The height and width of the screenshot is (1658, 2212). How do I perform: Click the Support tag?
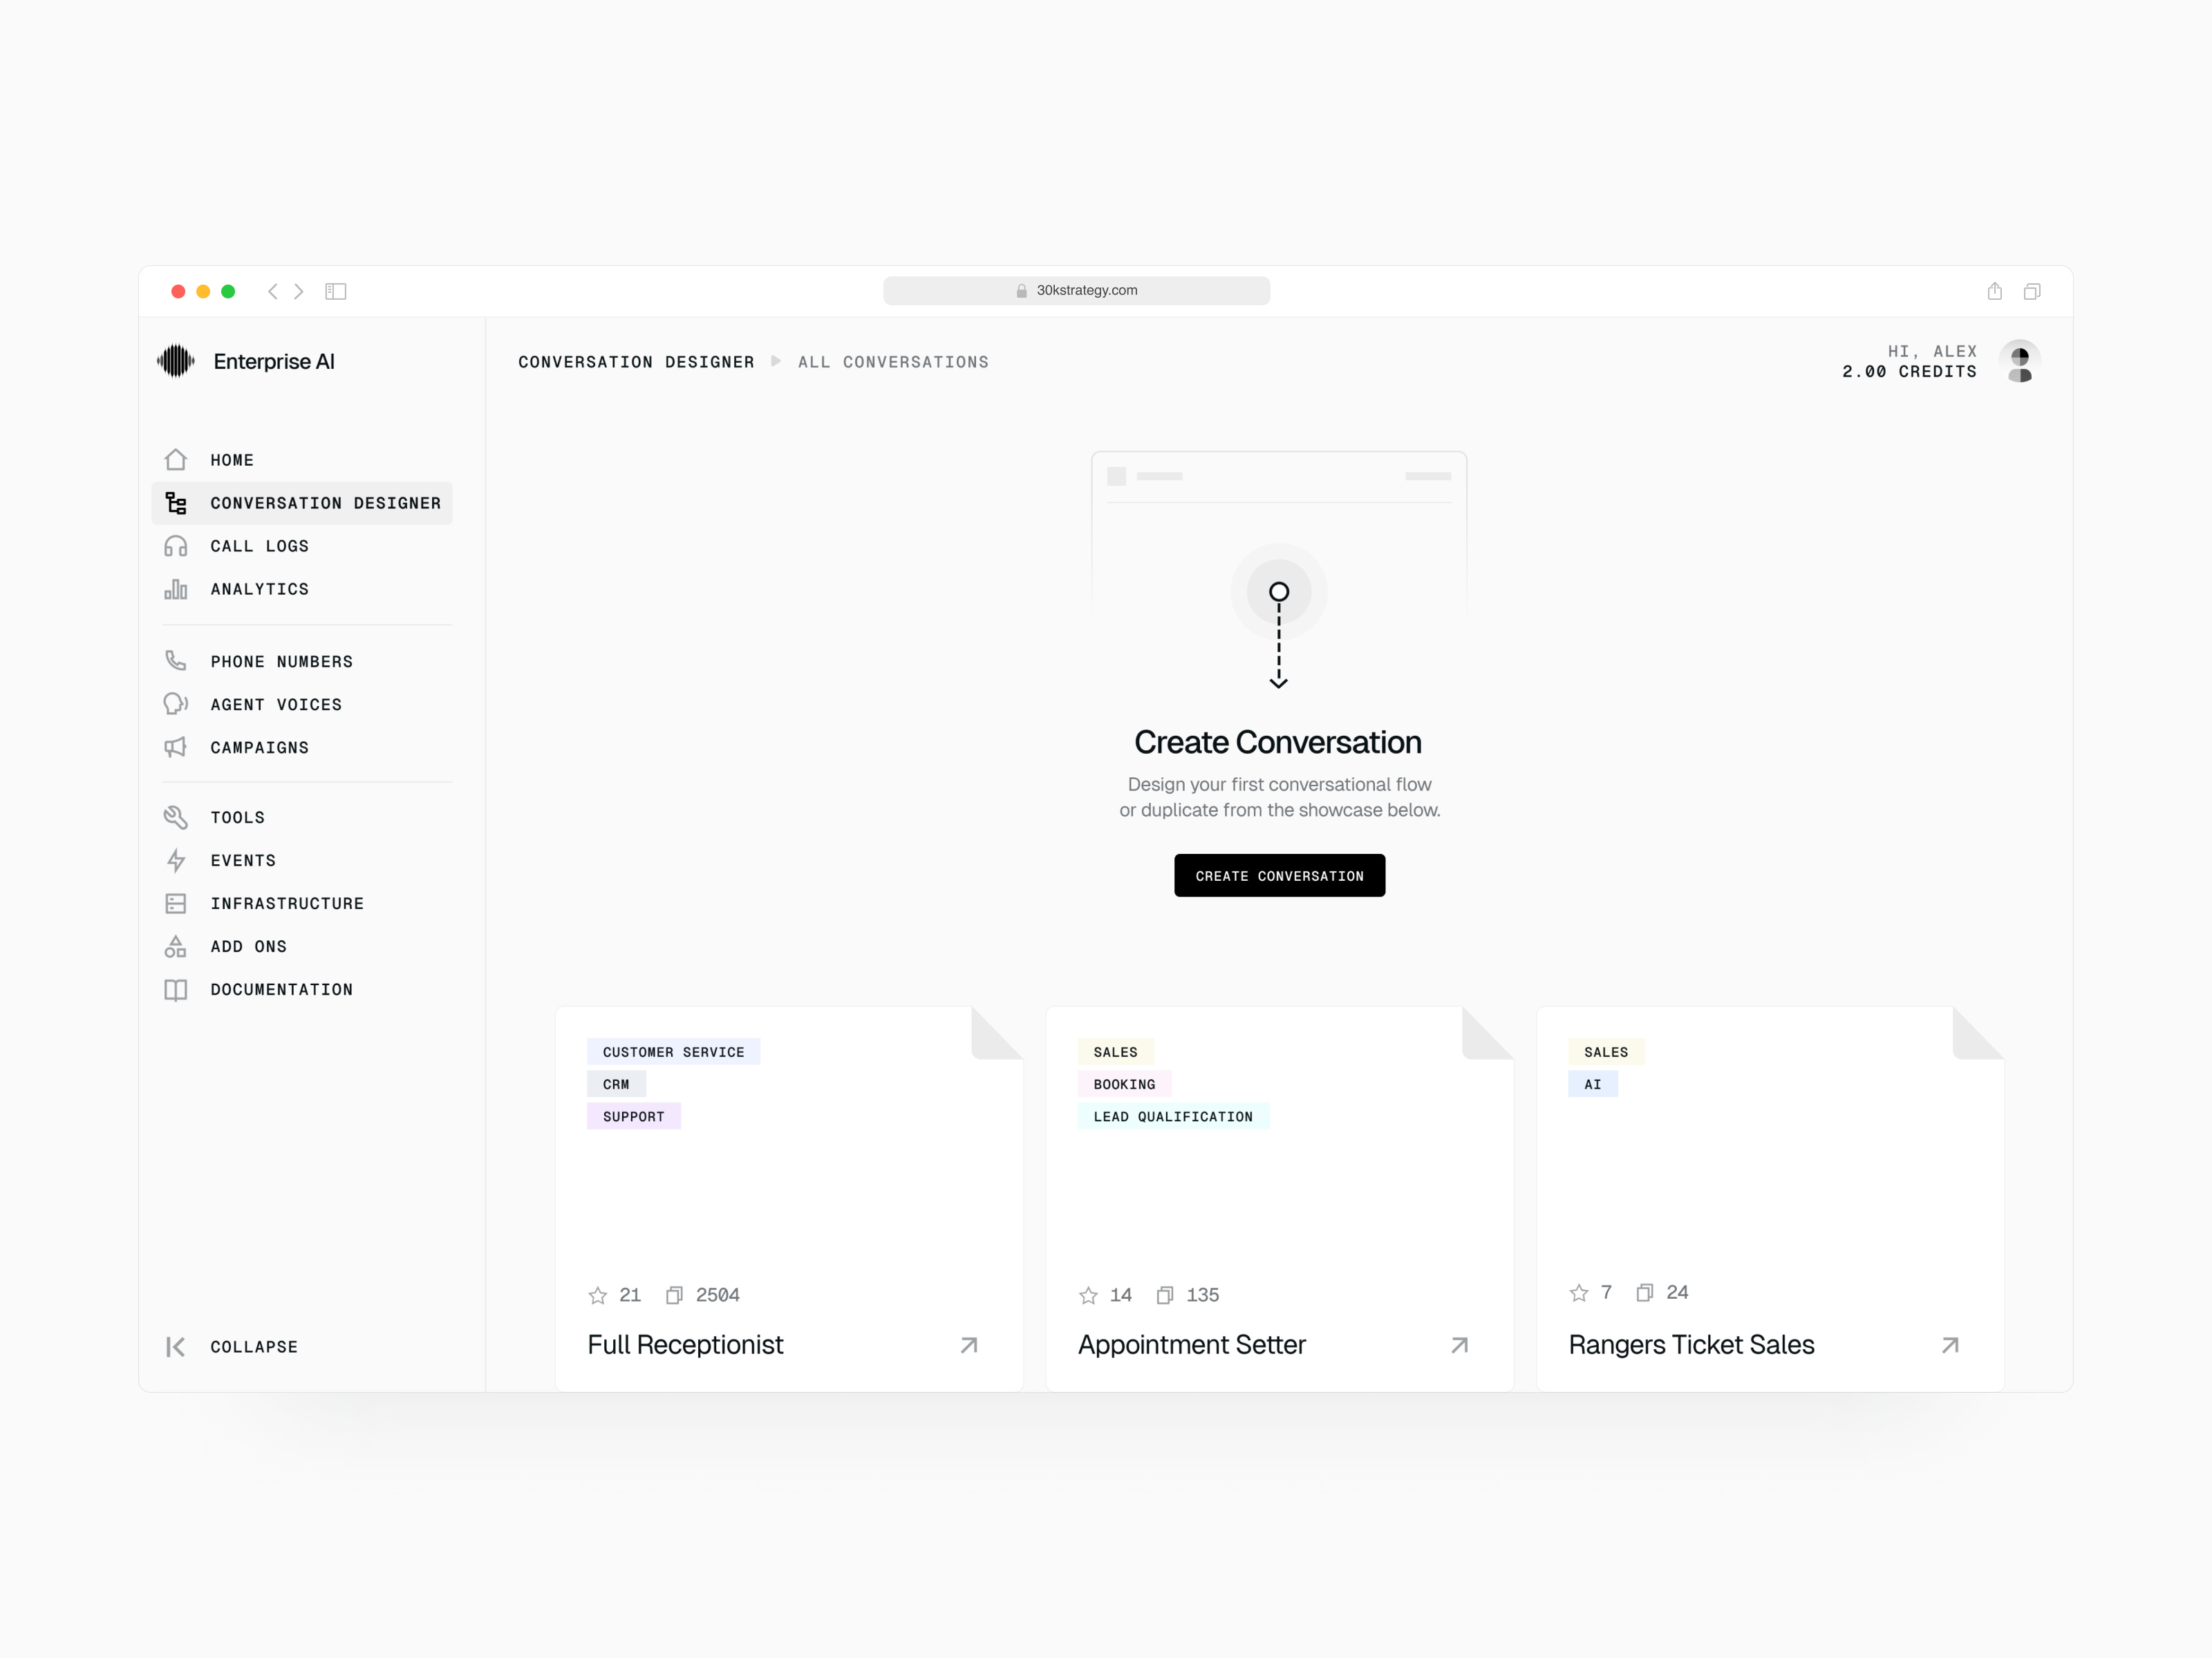(633, 1116)
